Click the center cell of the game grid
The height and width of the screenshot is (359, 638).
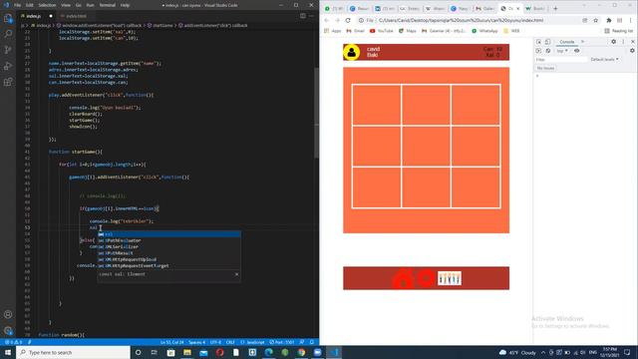(426, 147)
